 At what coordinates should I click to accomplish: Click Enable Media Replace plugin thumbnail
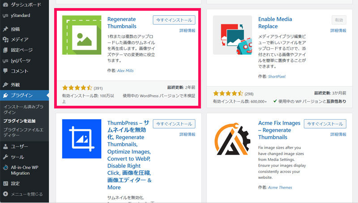(x=232, y=35)
